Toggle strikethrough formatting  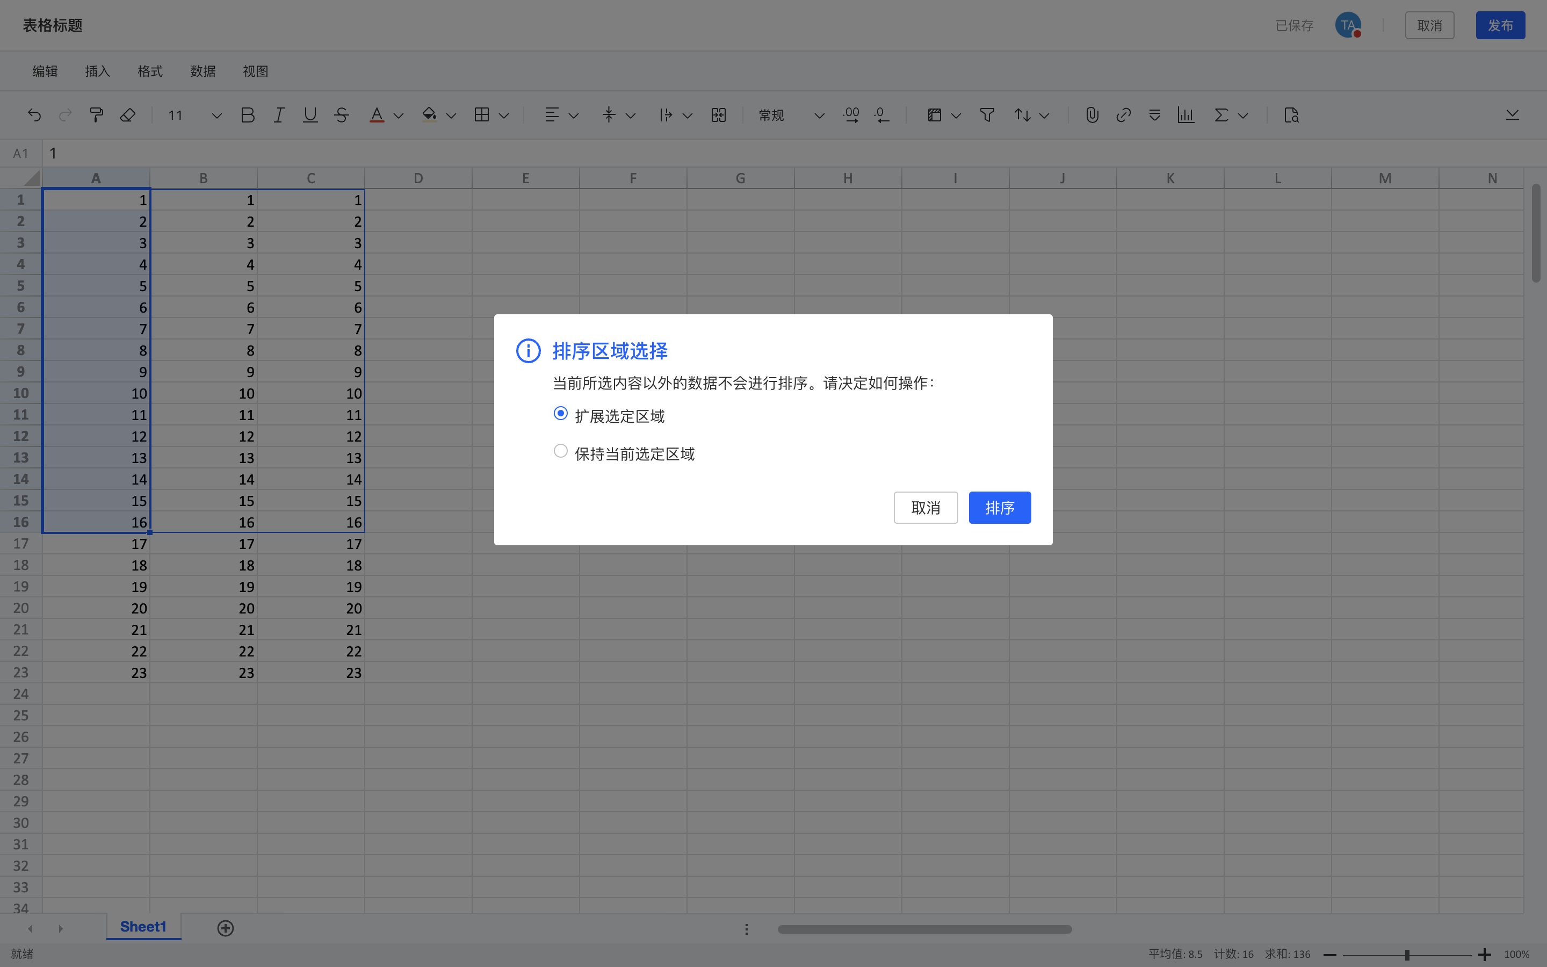coord(342,115)
